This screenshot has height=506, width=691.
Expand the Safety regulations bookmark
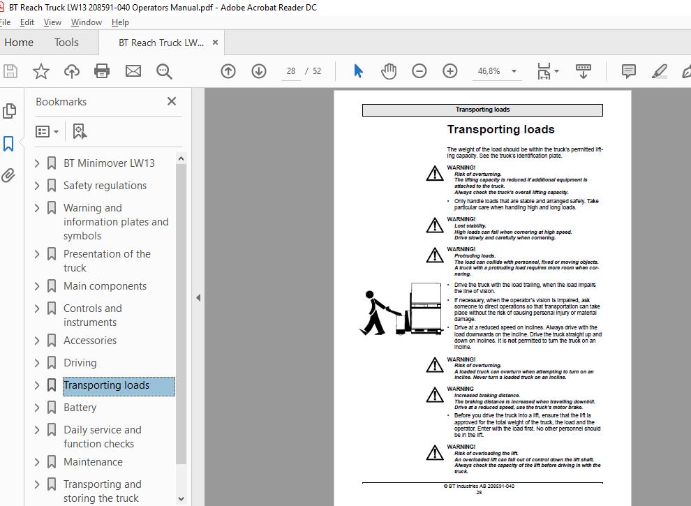click(x=37, y=186)
